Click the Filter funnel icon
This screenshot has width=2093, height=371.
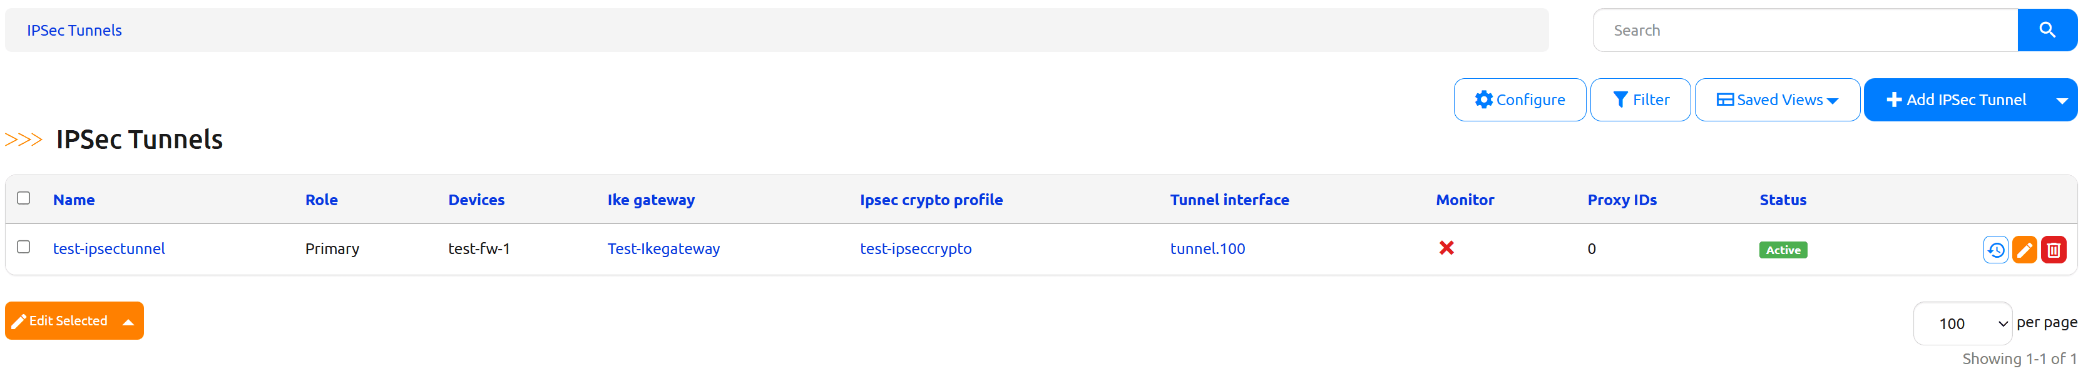coord(1620,99)
